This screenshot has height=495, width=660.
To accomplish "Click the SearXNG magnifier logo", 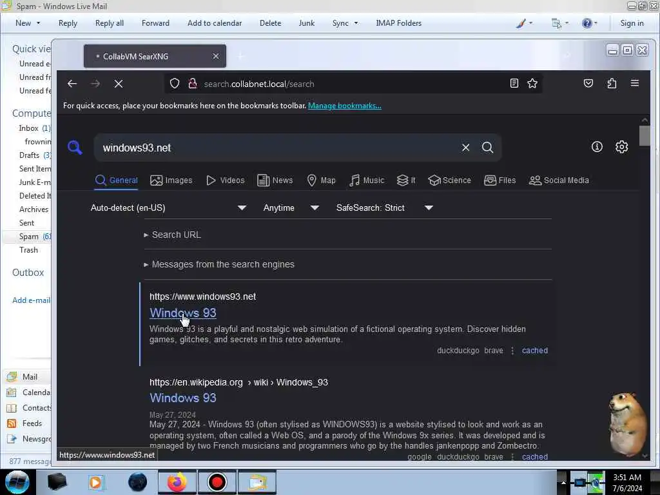I will (75, 148).
